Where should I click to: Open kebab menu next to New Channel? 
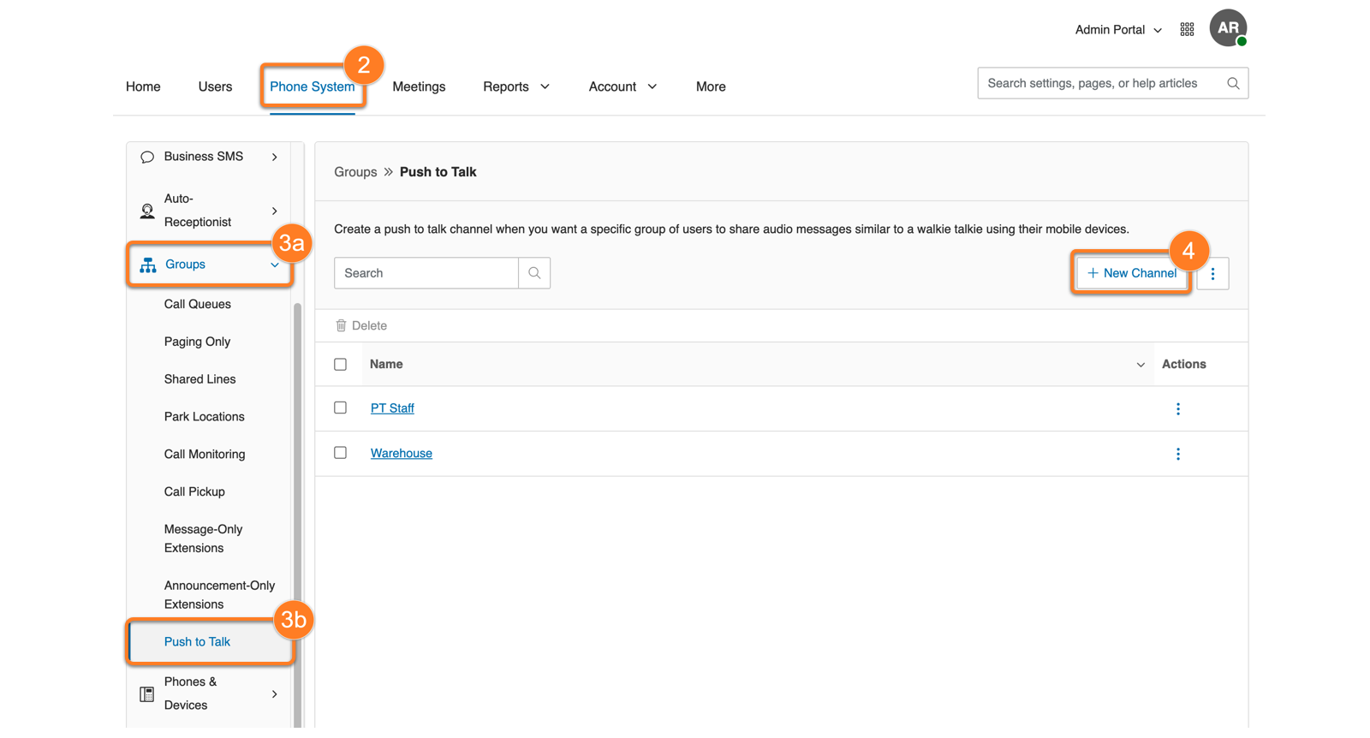[1212, 274]
